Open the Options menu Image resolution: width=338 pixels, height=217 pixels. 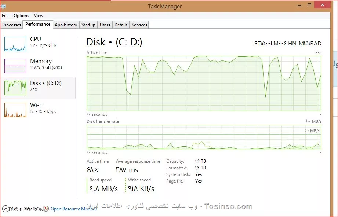[x=21, y=16]
